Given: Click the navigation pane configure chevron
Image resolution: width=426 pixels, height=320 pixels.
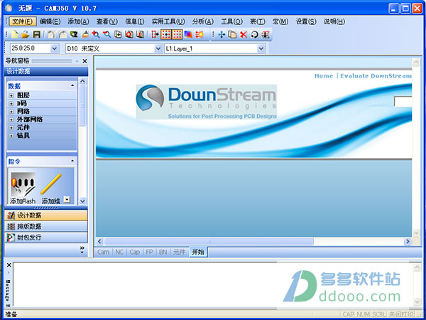Looking at the screenshot, I should coord(82,250).
